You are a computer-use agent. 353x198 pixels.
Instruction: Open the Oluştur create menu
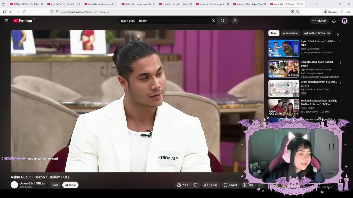tap(319, 21)
